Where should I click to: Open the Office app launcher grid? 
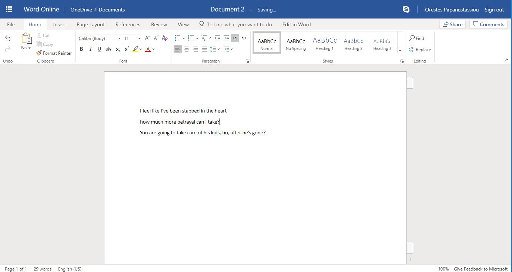tap(9, 10)
